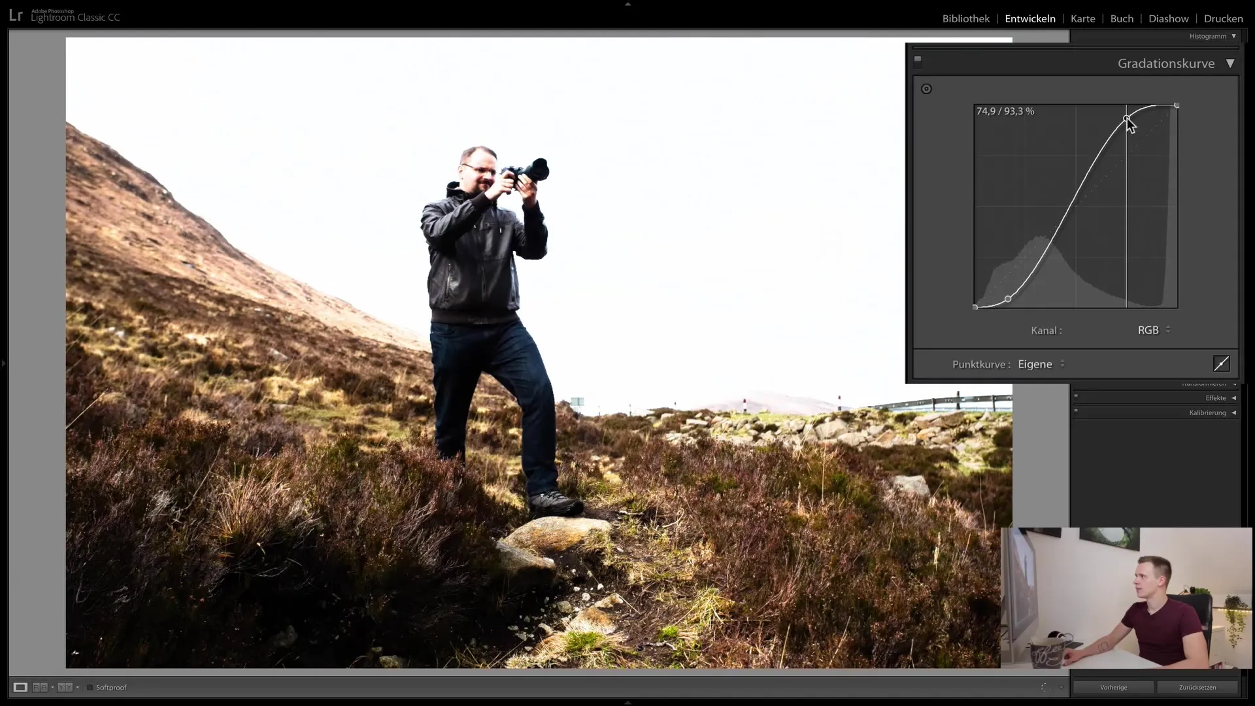The width and height of the screenshot is (1255, 706).
Task: Select the lower shadow curve point
Action: pos(1008,299)
